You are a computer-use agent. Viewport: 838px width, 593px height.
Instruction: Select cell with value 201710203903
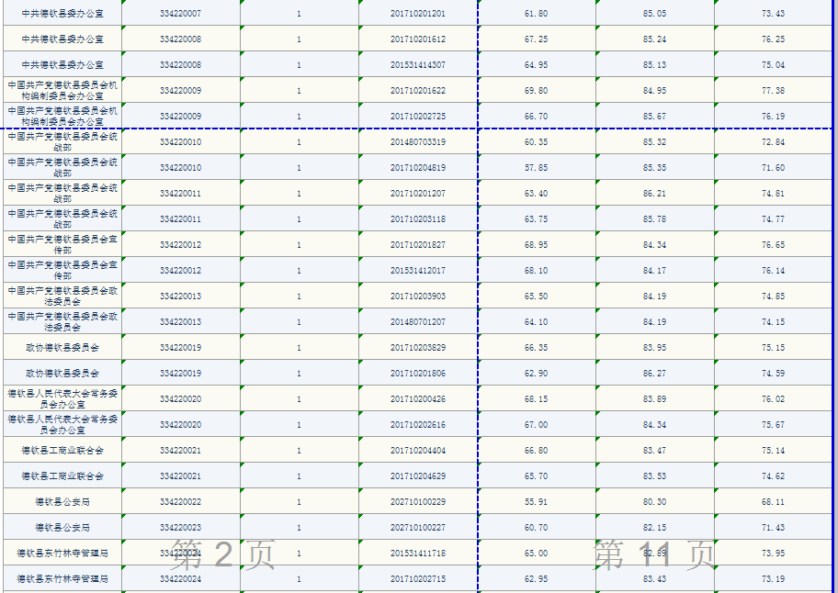click(418, 296)
